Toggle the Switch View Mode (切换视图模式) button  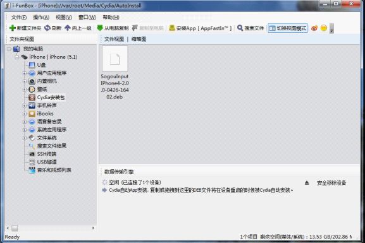[x=288, y=28]
